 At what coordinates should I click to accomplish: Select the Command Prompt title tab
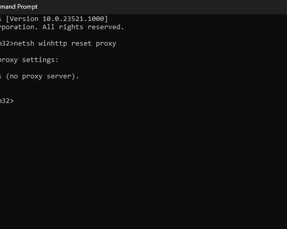point(18,7)
